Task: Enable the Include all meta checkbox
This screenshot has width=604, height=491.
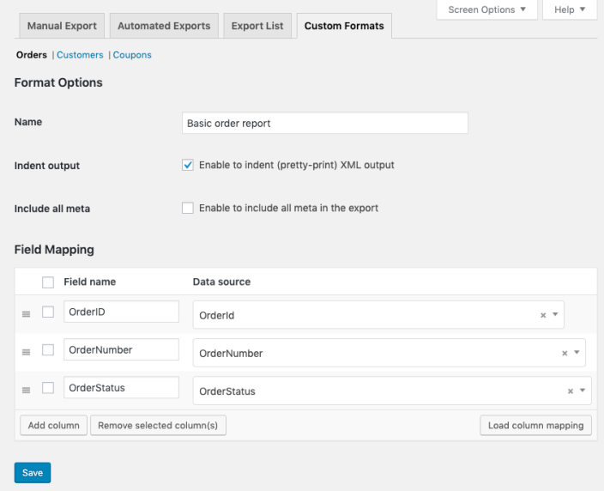Action: pos(188,208)
